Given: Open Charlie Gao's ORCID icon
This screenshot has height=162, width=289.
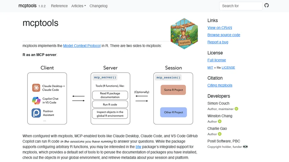Looking at the screenshot, I should coord(220,134).
